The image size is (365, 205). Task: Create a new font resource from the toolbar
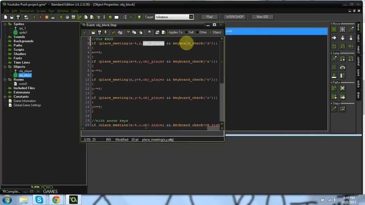98,17
